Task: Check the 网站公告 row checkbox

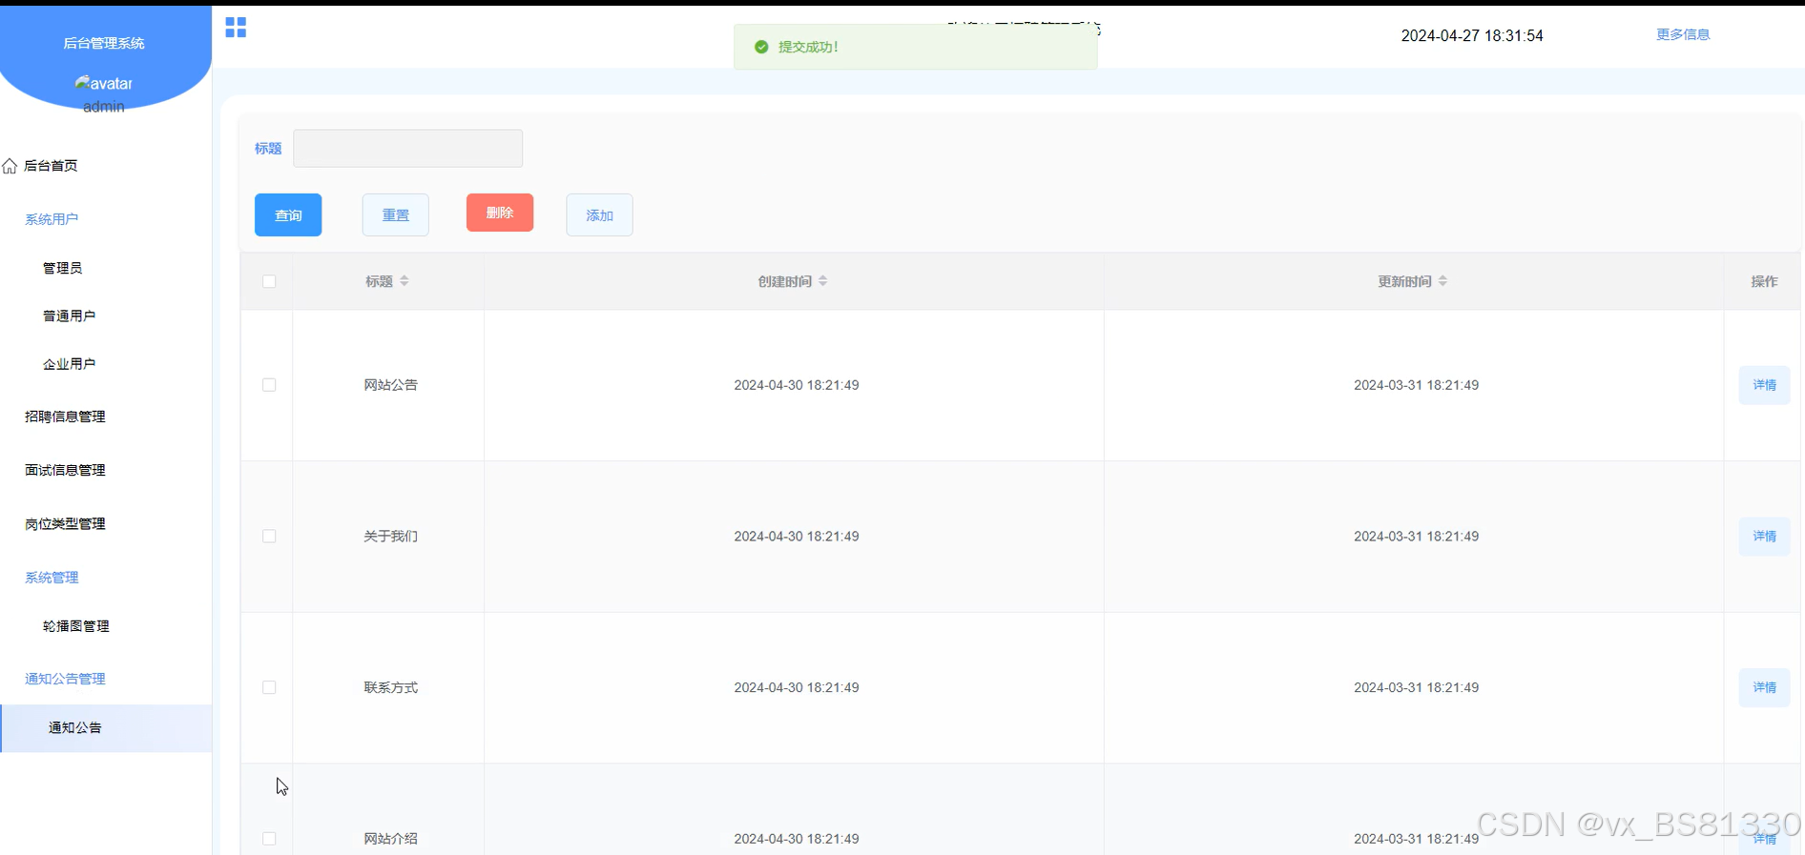Action: coord(269,385)
